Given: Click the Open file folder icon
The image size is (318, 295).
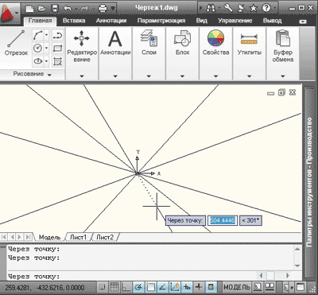Looking at the screenshot, I should [x=42, y=9].
